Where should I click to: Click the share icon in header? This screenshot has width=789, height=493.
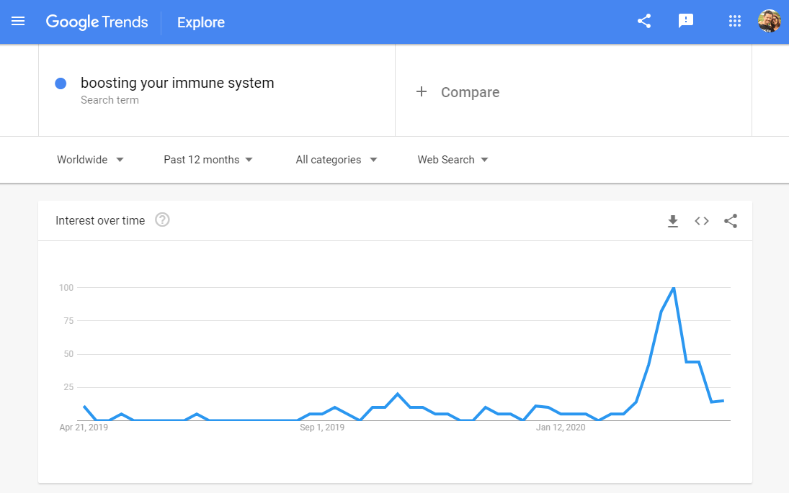644,22
